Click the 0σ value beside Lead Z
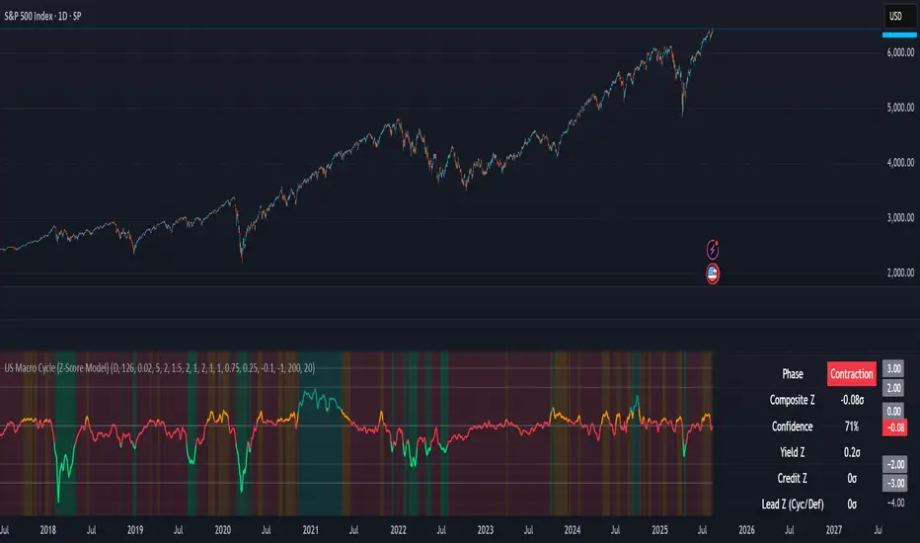Screen dimensions: 920x543 [852, 504]
